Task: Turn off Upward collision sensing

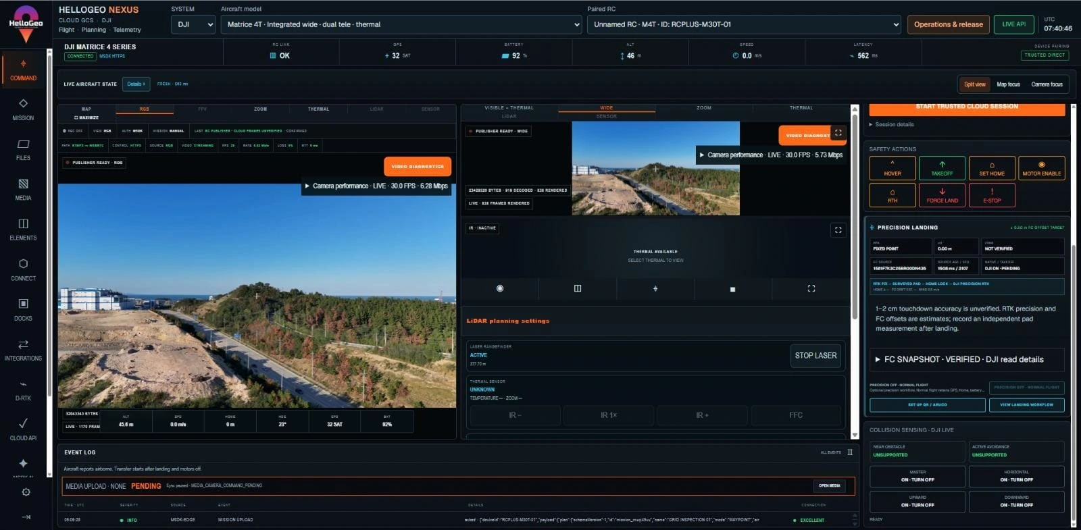Action: point(917,502)
